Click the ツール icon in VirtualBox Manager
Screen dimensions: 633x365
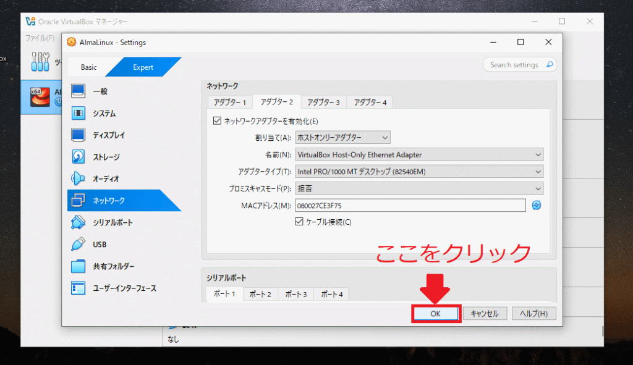click(40, 62)
